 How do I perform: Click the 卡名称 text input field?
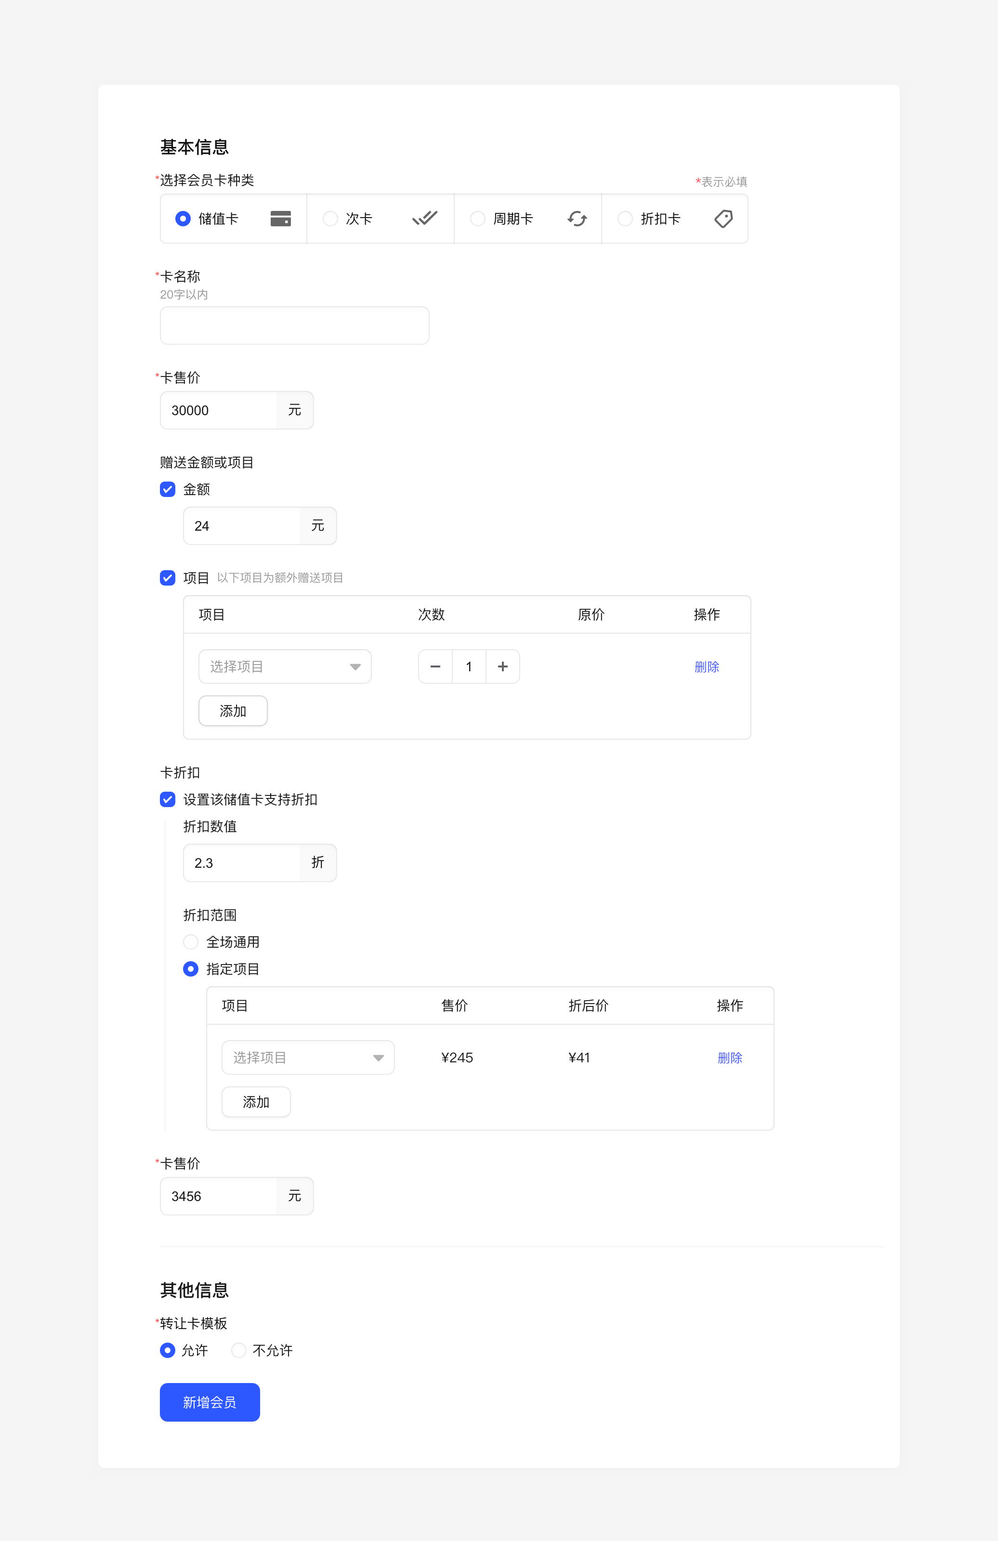pos(294,326)
